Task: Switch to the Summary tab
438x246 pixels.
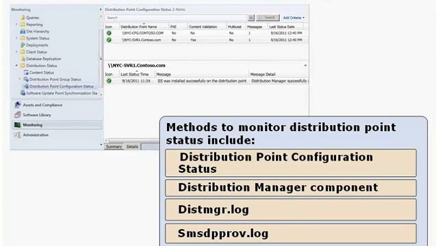Action: click(x=114, y=147)
